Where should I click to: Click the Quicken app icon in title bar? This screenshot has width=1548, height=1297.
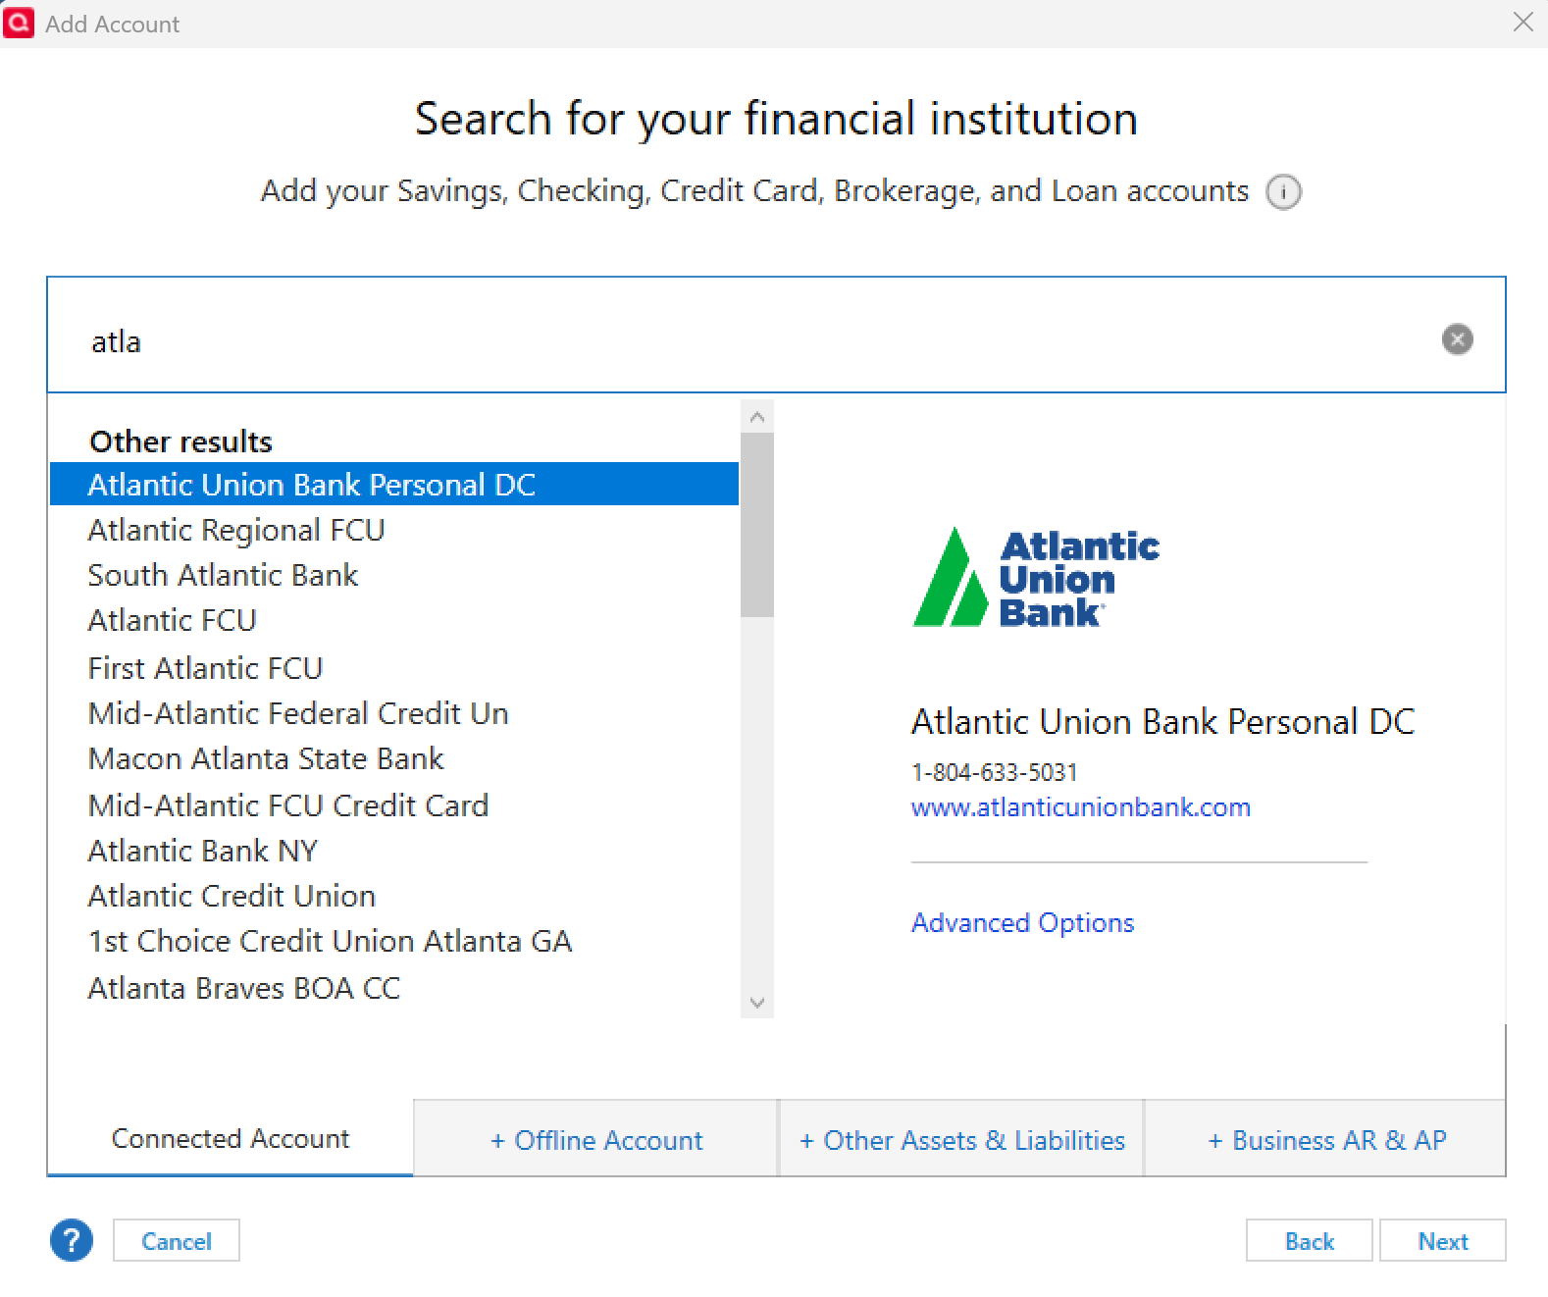tap(19, 23)
